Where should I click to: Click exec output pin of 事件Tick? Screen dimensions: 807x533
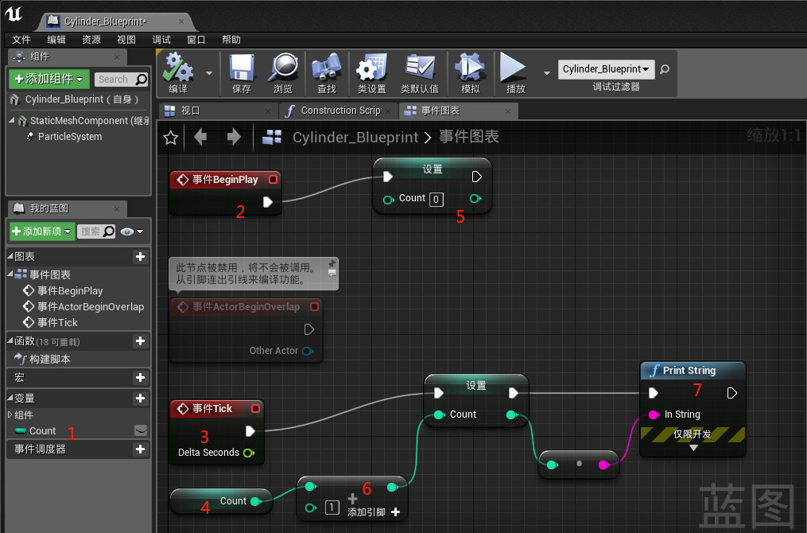250,431
